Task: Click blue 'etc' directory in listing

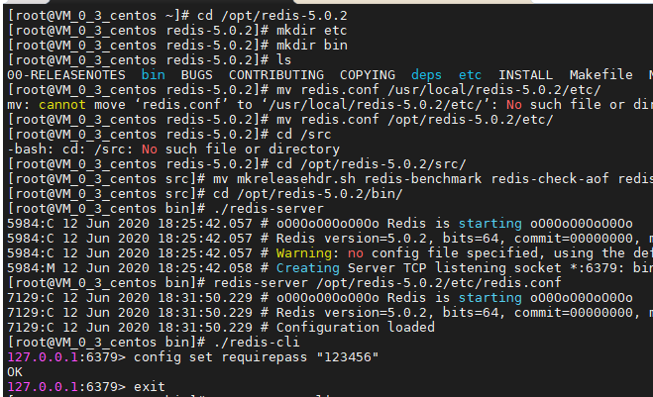Action: (470, 75)
